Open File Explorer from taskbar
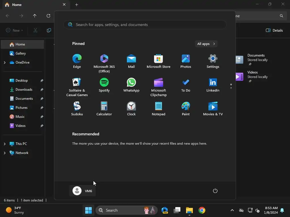290x217 pixels. coord(189,210)
